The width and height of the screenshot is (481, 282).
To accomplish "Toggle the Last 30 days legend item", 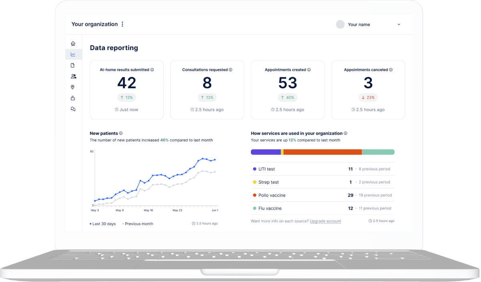I will (x=103, y=224).
